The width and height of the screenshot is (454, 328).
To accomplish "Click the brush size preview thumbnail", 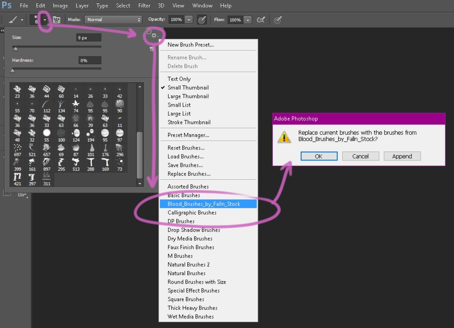I will pos(36,20).
